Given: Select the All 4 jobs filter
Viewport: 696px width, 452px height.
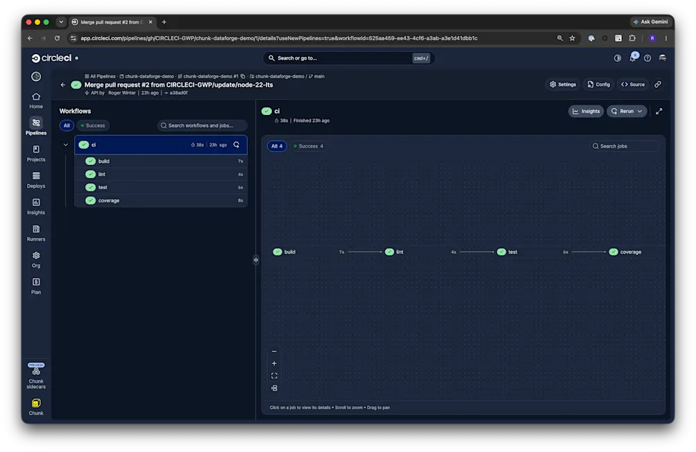Looking at the screenshot, I should pos(277,146).
